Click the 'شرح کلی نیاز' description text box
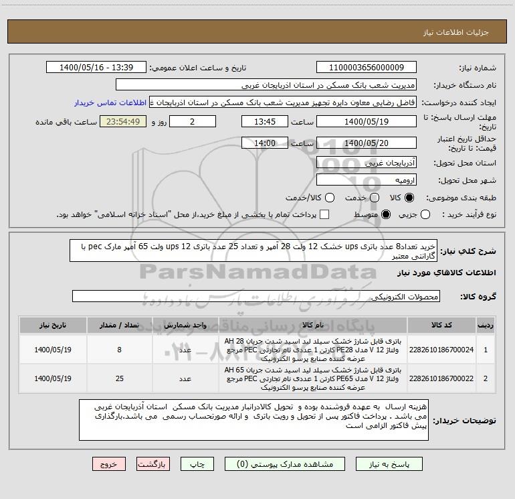The width and height of the screenshot is (515, 499). (x=253, y=251)
